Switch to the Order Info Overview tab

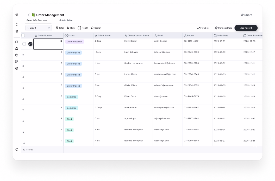37,20
